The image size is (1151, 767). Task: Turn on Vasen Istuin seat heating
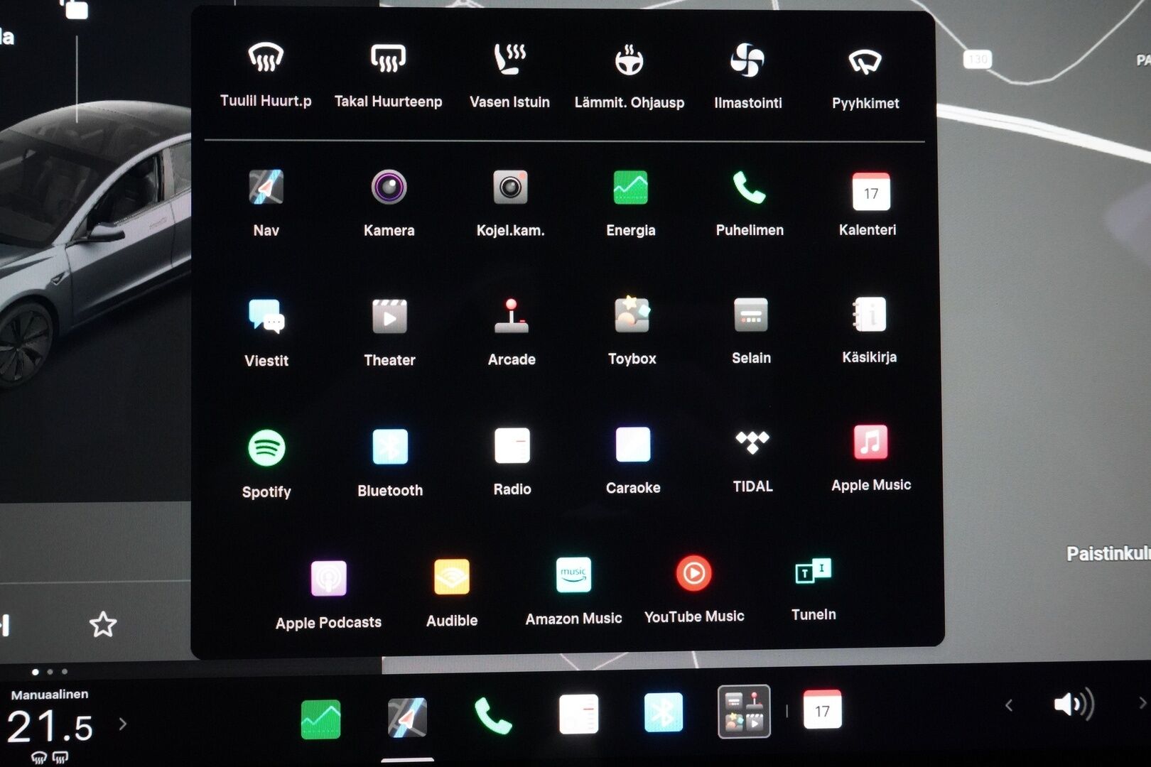(x=509, y=75)
